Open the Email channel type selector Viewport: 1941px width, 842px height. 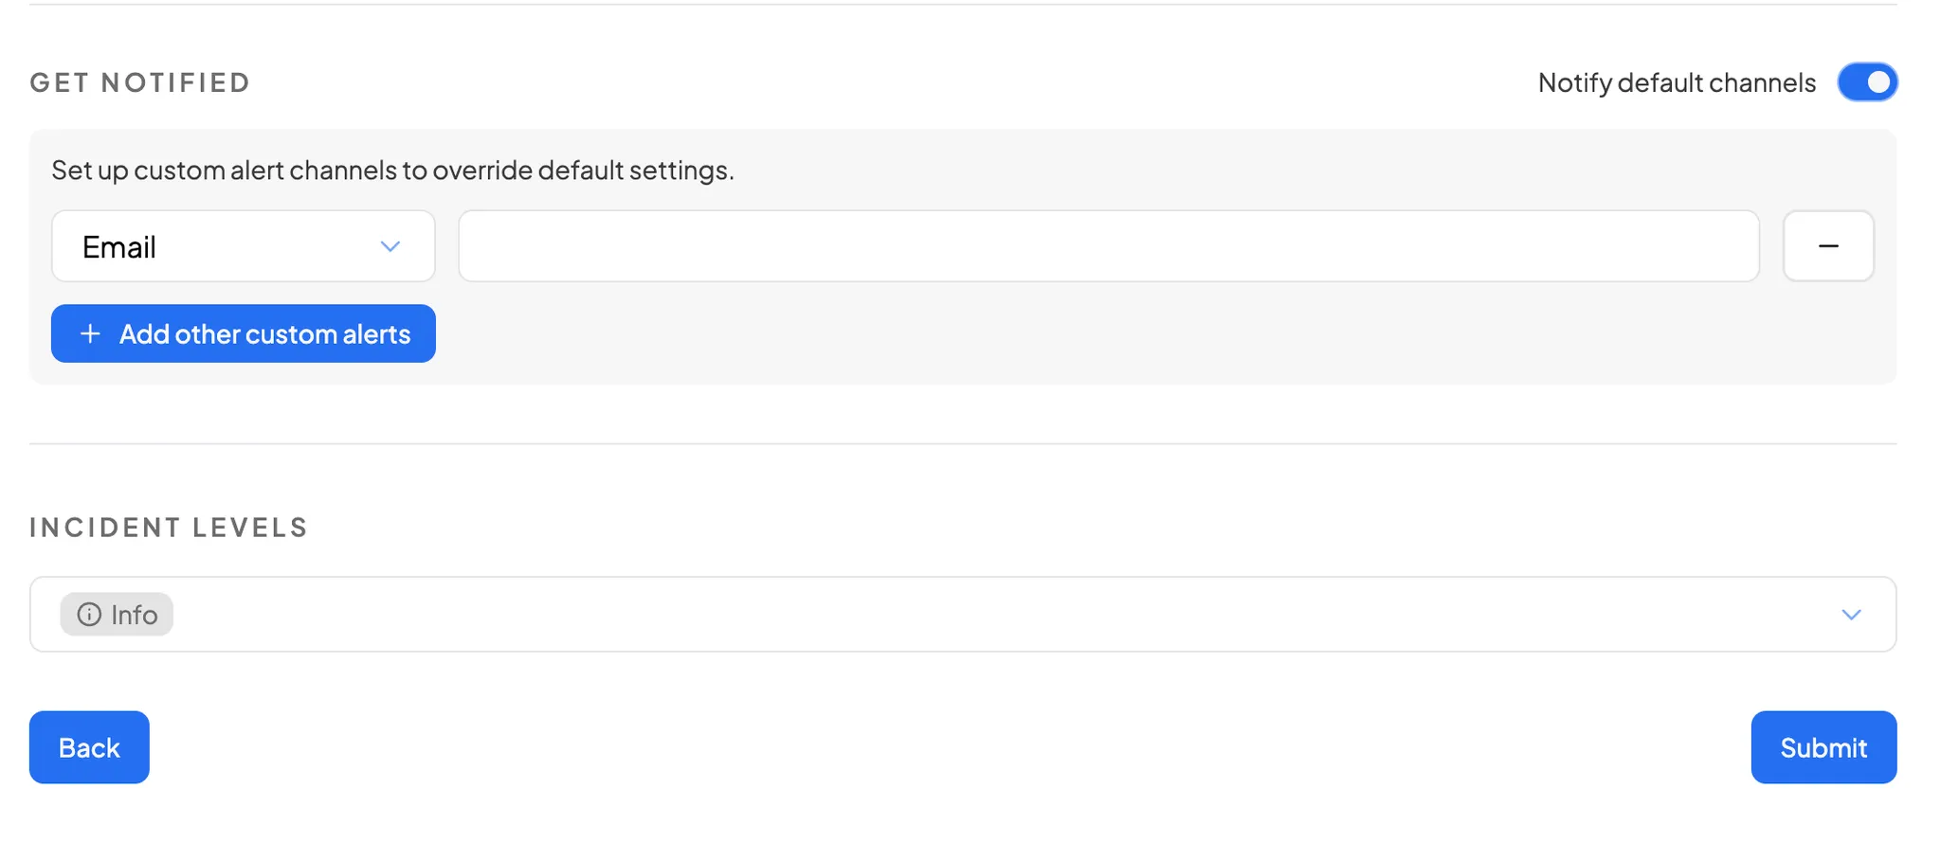click(x=243, y=246)
